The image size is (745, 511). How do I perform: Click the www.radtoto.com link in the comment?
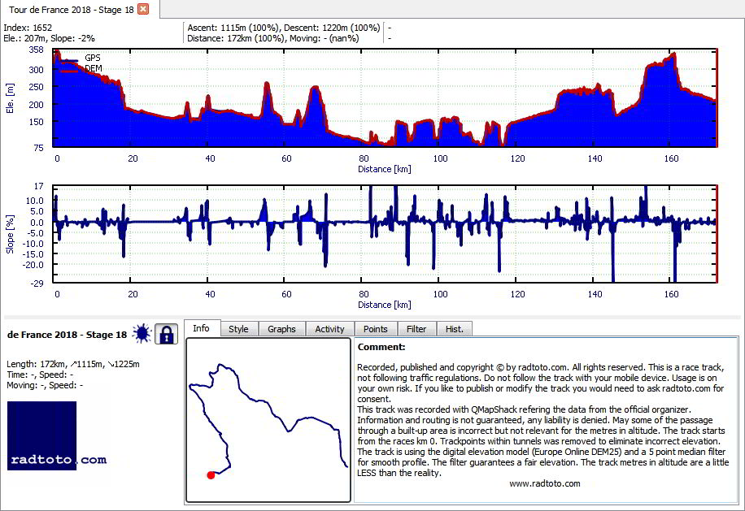[544, 483]
